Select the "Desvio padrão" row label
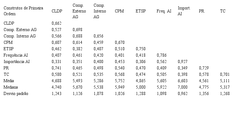 pyautogui.click(x=16, y=93)
